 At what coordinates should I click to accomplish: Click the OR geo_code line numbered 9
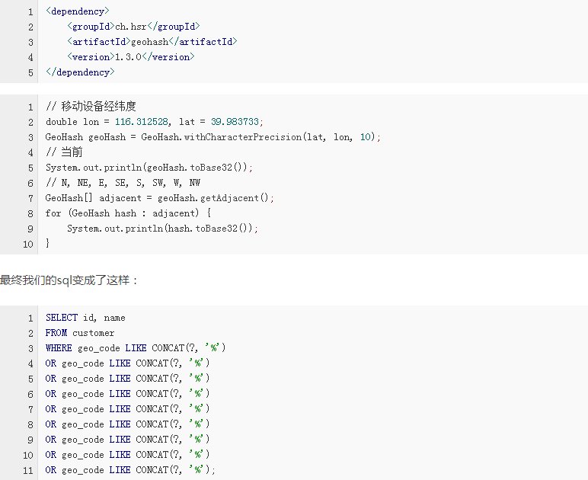click(x=127, y=440)
